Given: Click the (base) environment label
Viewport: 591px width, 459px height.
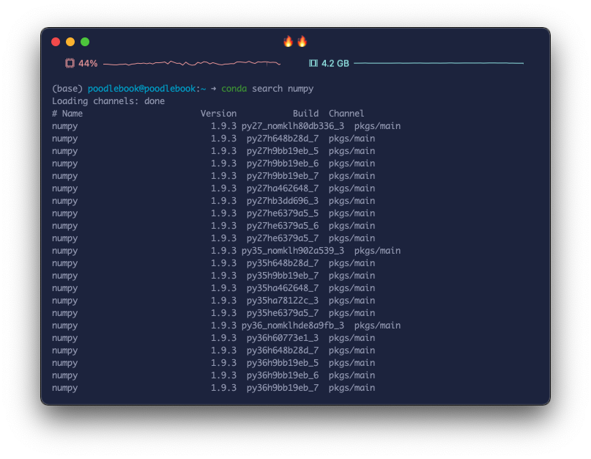Looking at the screenshot, I should click(x=67, y=89).
